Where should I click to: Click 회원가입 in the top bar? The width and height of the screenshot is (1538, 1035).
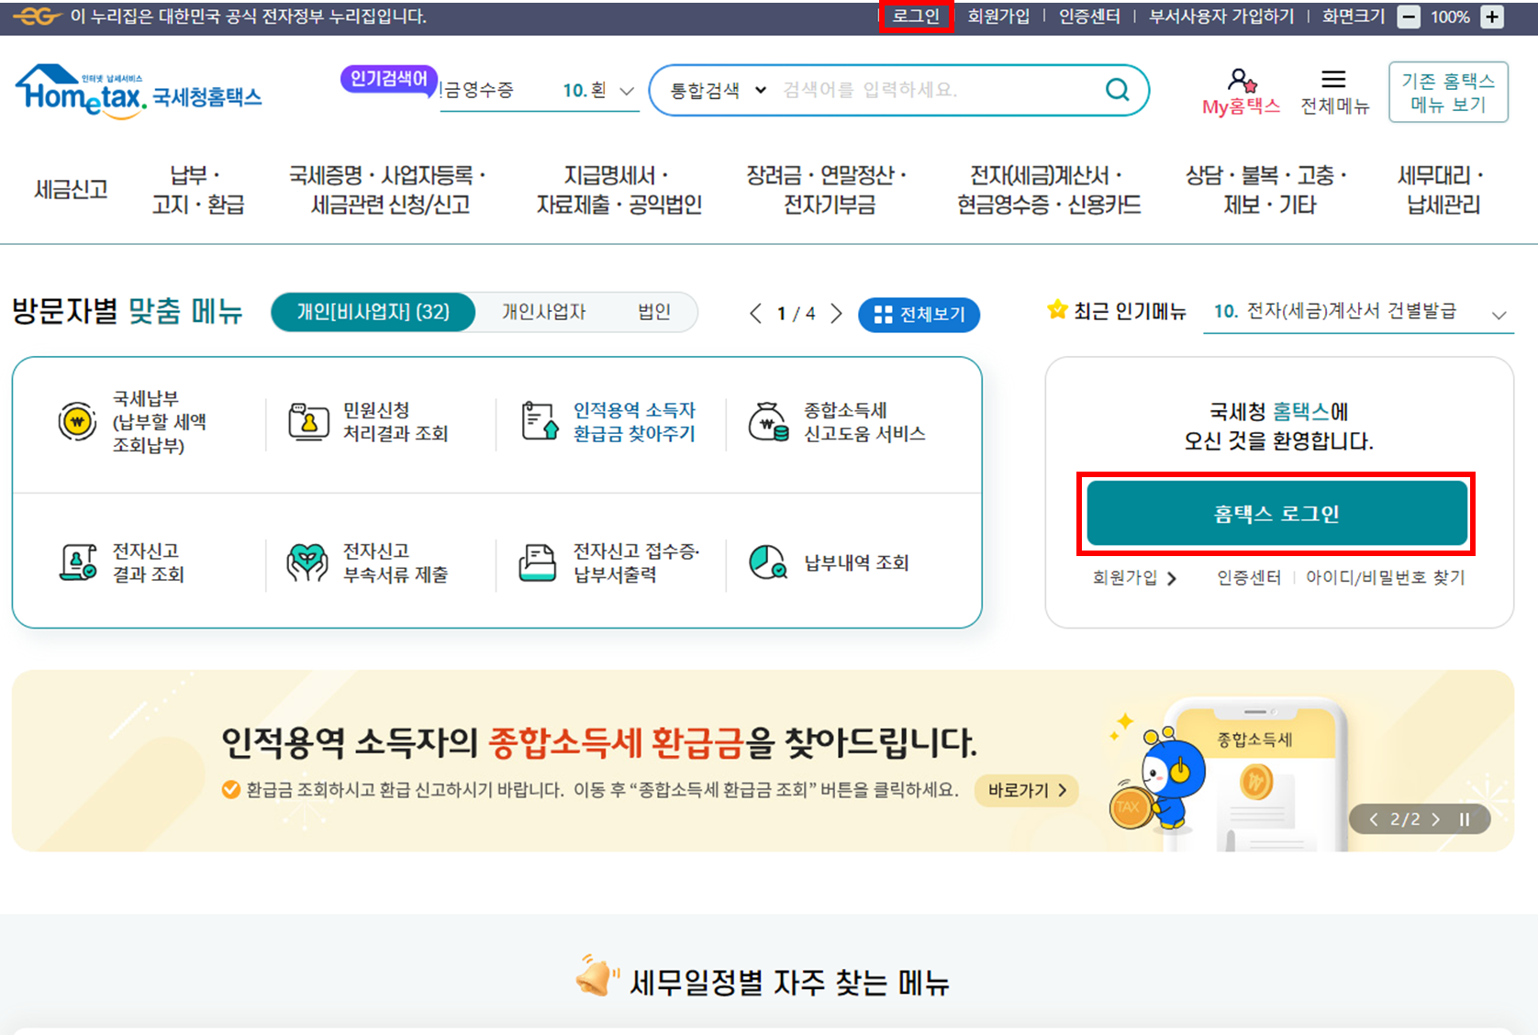(x=998, y=17)
